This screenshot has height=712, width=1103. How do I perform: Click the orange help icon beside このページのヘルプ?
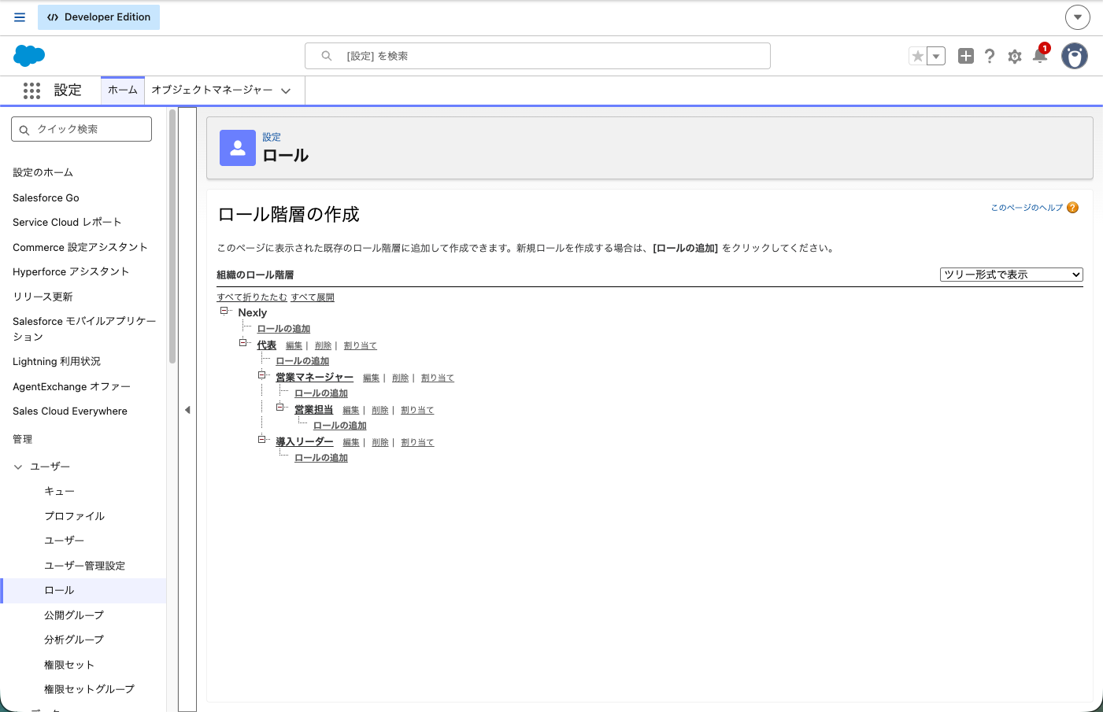tap(1072, 208)
